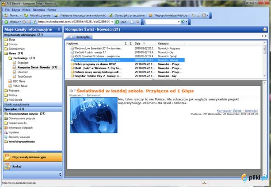Select row StarCraft II patch - wersja 1.1
271x187 pixels.
click(x=125, y=52)
